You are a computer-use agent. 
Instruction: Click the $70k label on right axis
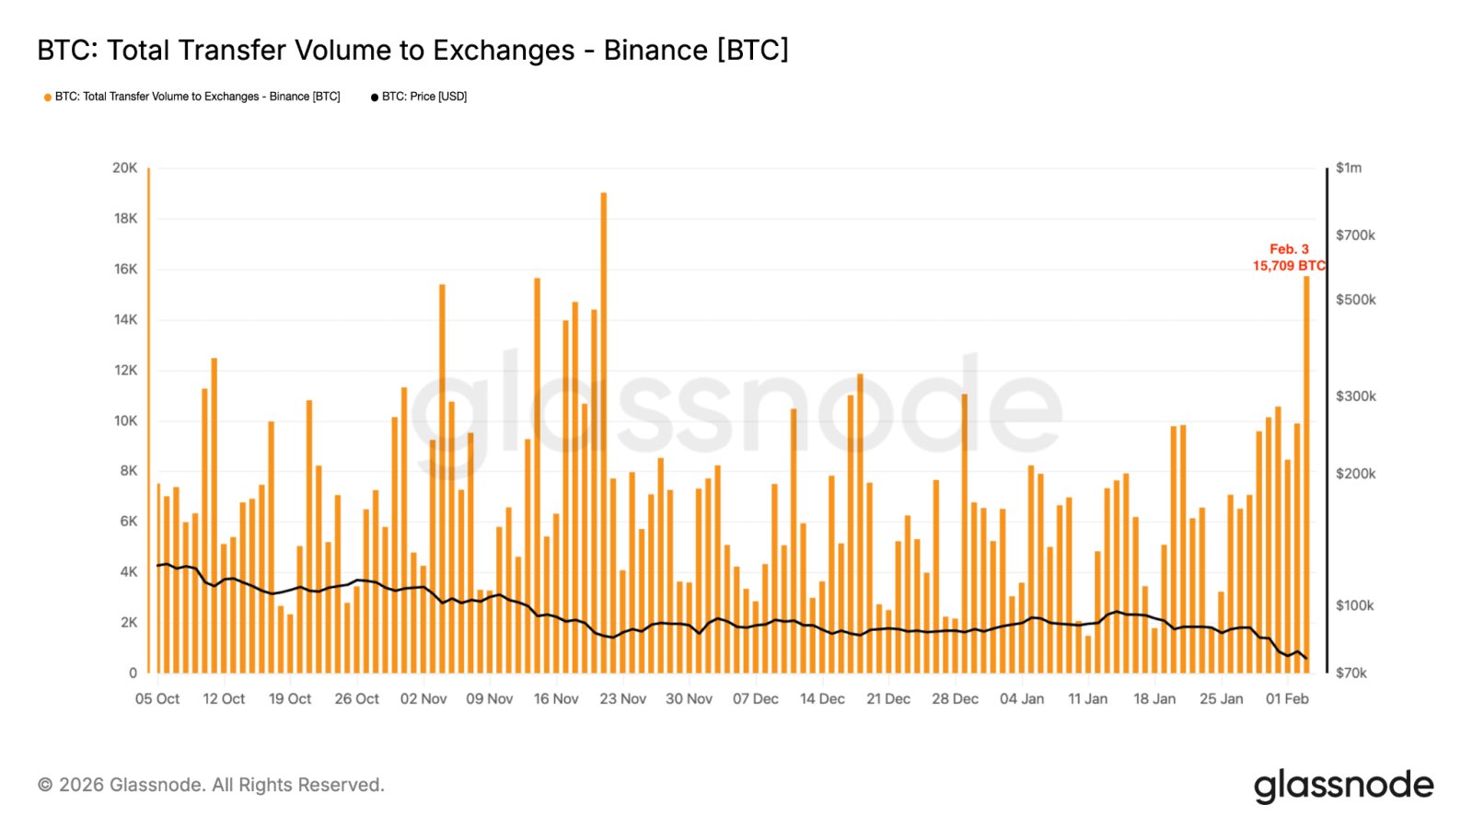click(1351, 673)
